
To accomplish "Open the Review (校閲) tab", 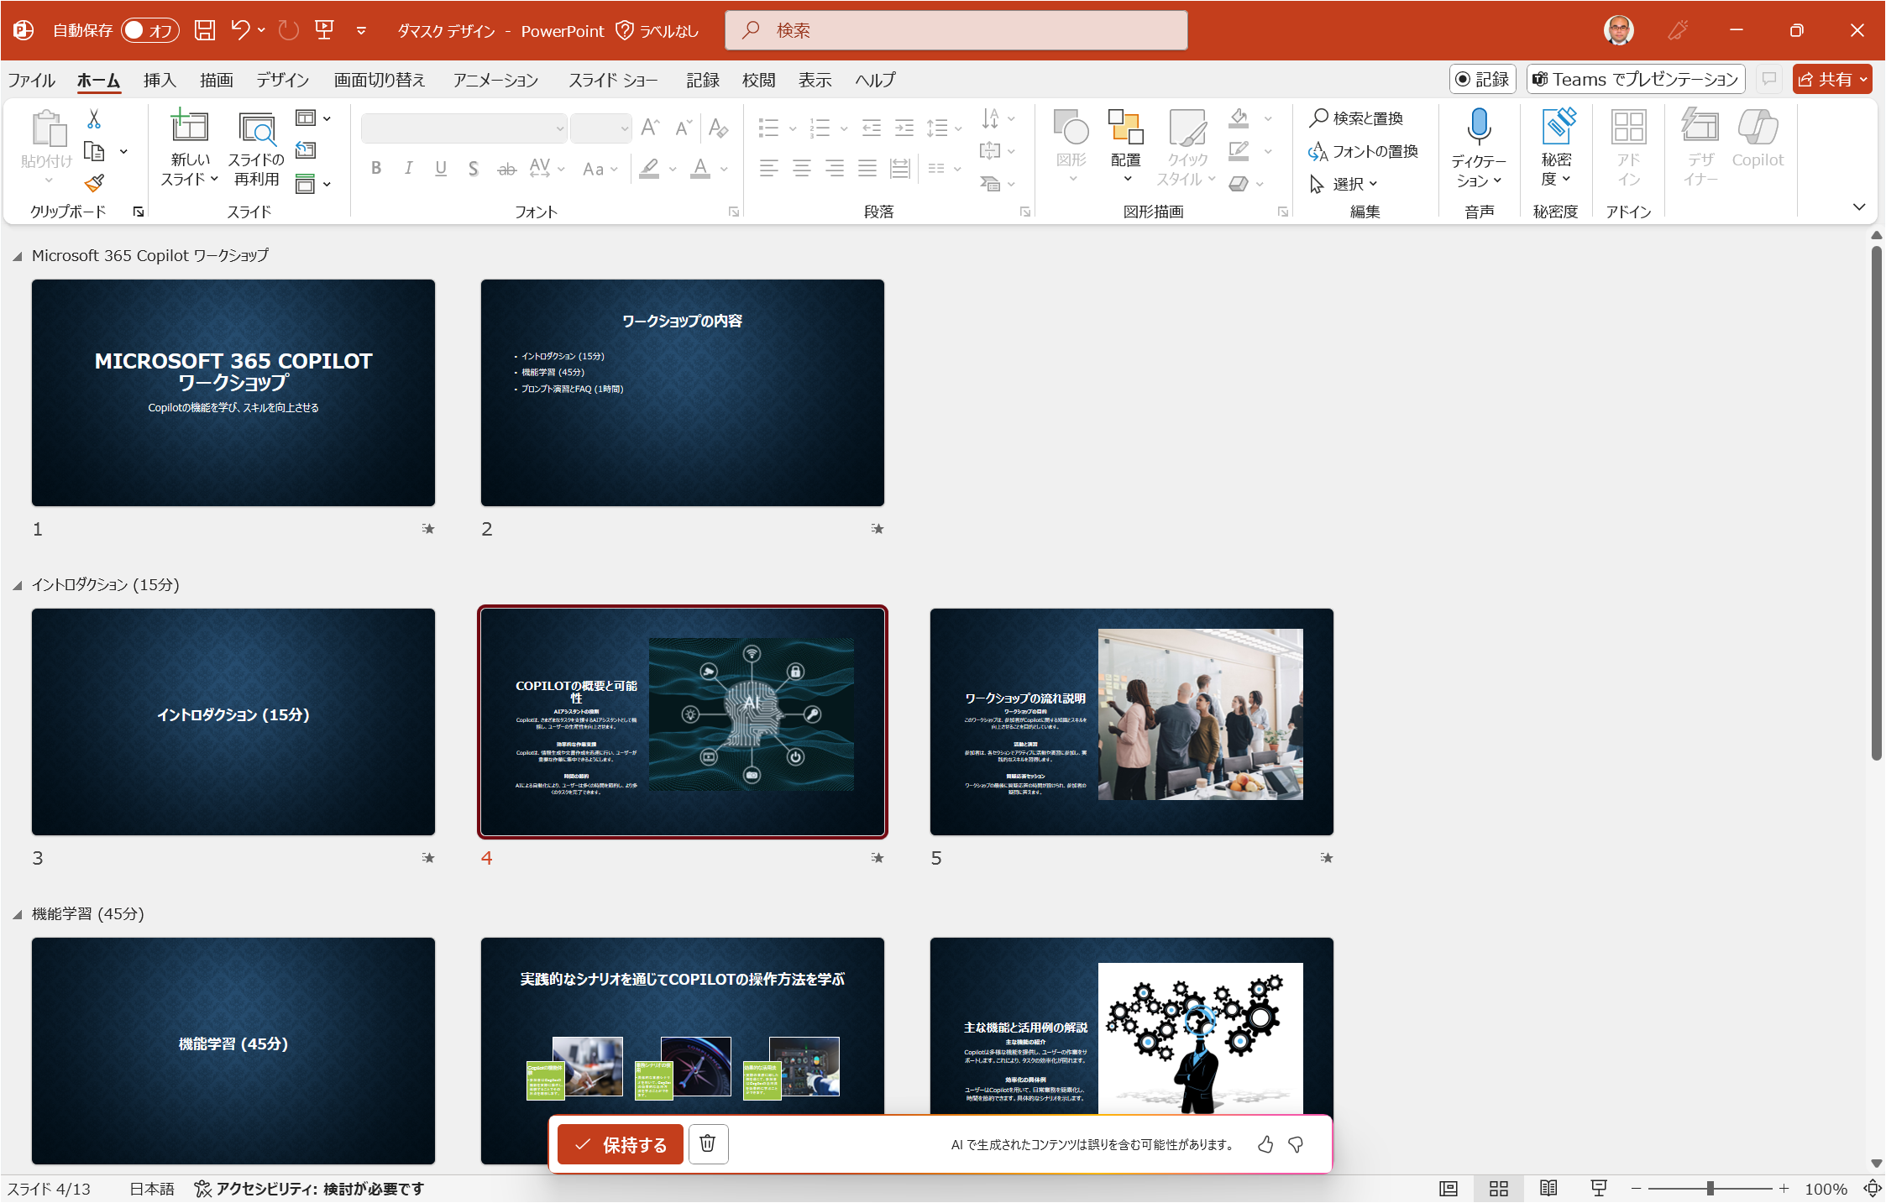I will 759,80.
